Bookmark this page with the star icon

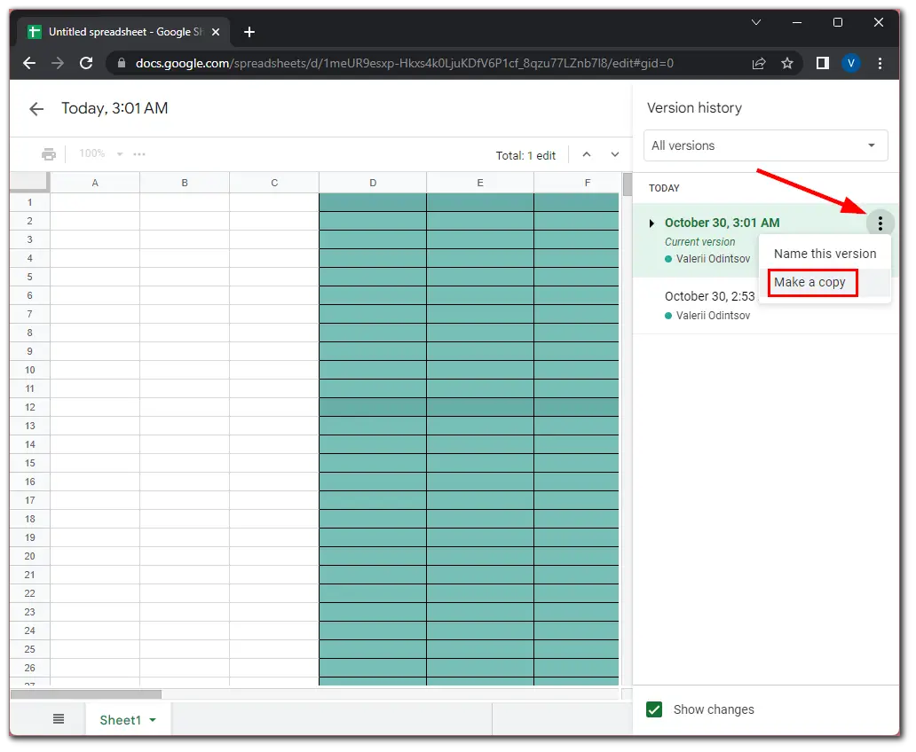[x=787, y=63]
